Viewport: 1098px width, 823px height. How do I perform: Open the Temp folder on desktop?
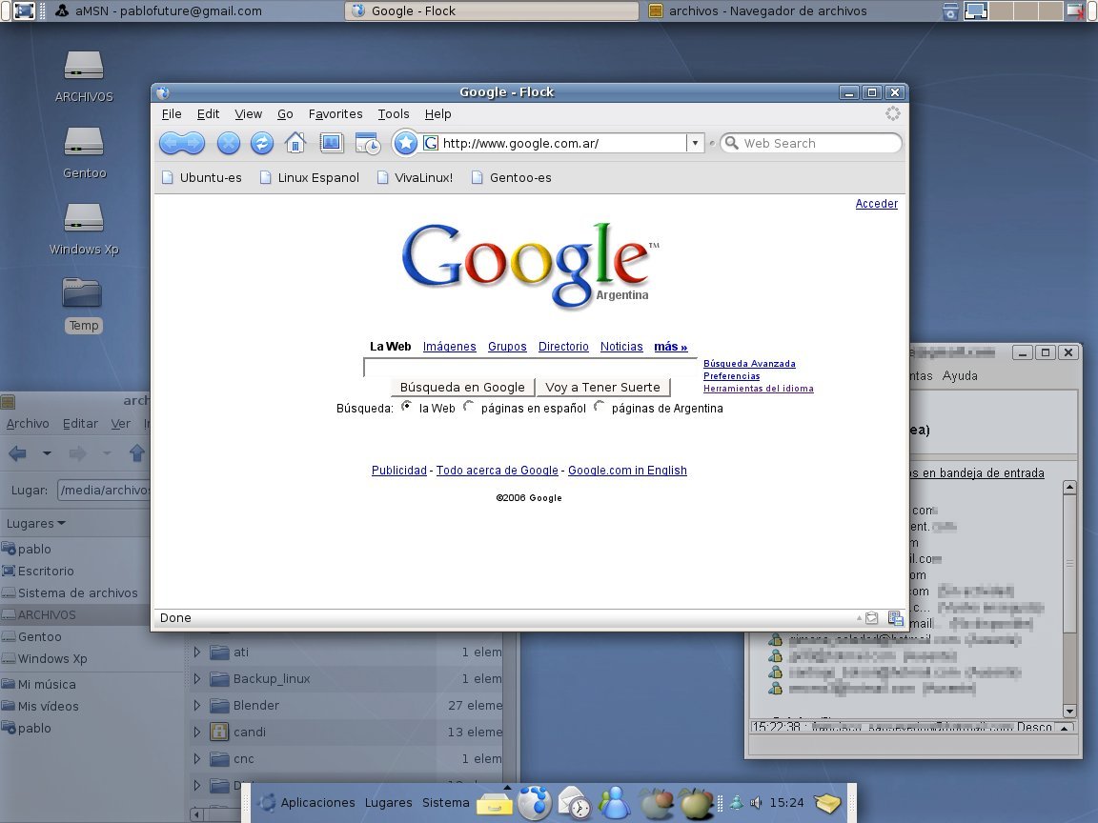point(83,293)
